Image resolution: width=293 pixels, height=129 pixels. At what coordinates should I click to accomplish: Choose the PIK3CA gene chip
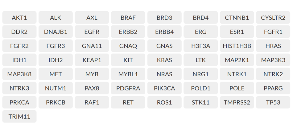coord(164,88)
